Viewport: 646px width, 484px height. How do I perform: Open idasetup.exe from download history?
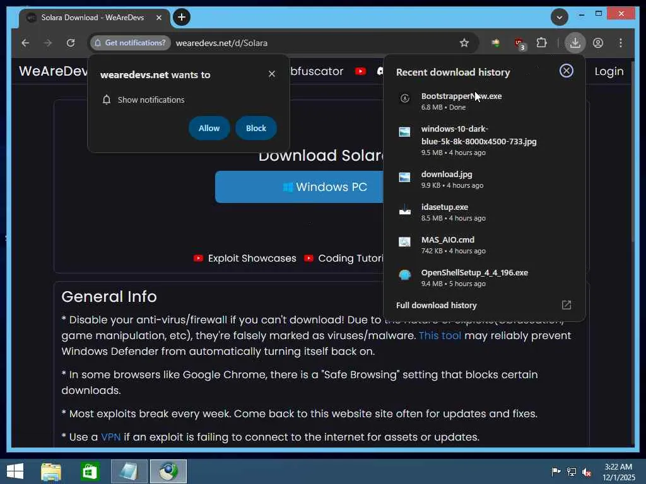[445, 207]
